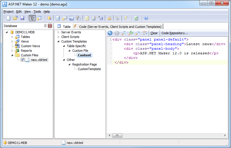This screenshot has width=231, height=148.
Task: Select the CustomTemplate tree item
Action: [x=89, y=69]
